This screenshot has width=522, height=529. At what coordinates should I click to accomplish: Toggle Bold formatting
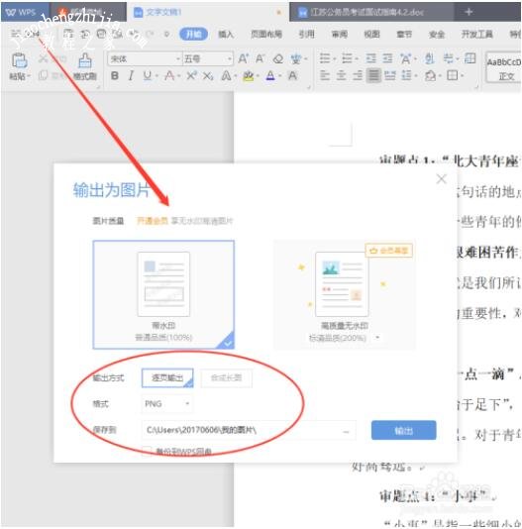click(x=115, y=76)
